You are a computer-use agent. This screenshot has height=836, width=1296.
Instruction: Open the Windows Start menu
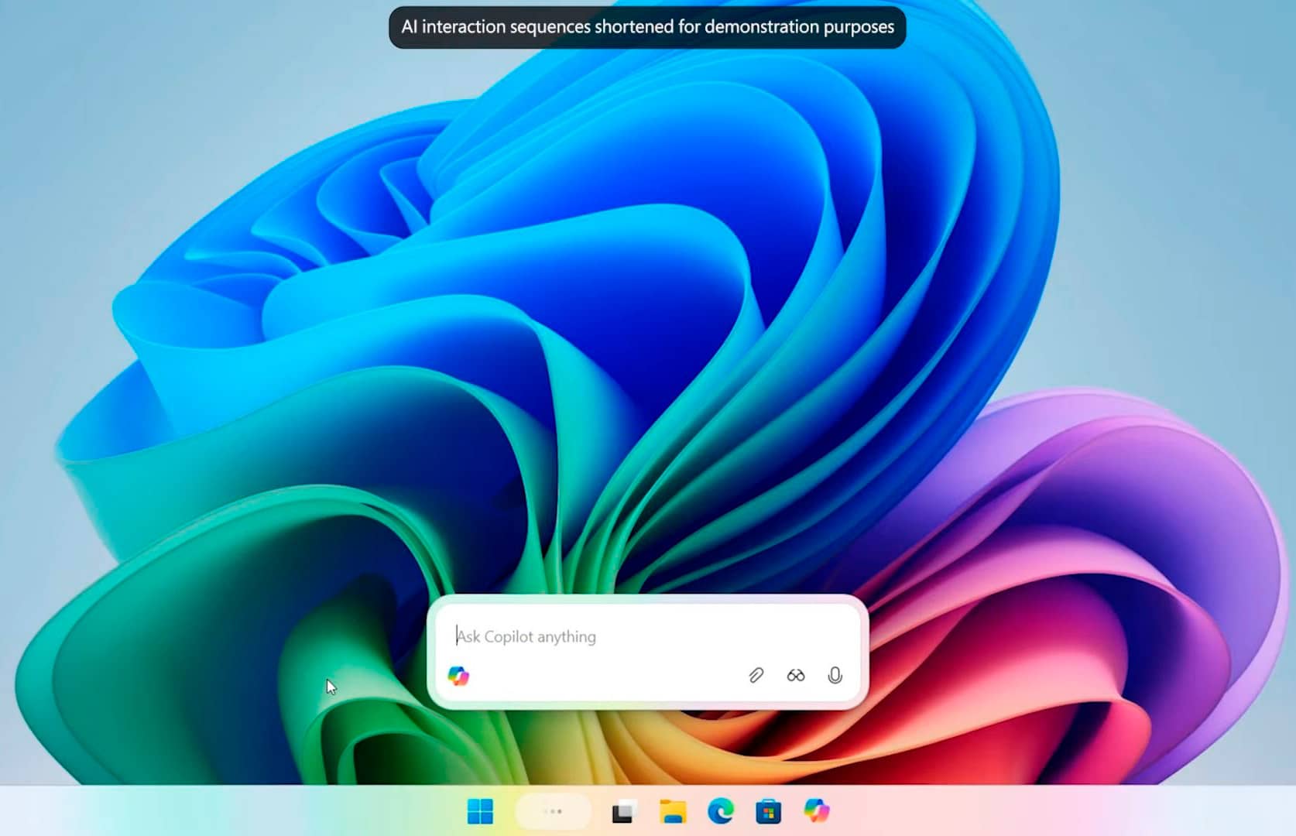480,811
